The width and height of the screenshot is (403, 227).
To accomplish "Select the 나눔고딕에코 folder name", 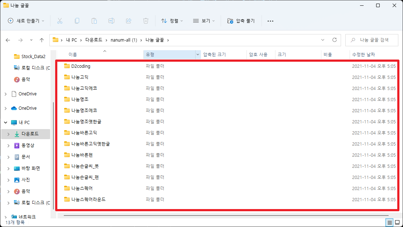I will [x=84, y=88].
